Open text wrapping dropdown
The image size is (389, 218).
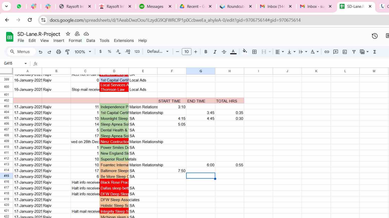[x=303, y=52]
